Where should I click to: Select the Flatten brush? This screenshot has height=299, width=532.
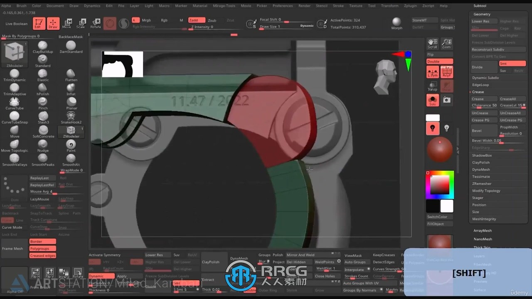71,76
